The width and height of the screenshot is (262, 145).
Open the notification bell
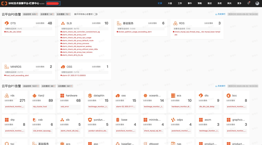(x=248, y=3)
